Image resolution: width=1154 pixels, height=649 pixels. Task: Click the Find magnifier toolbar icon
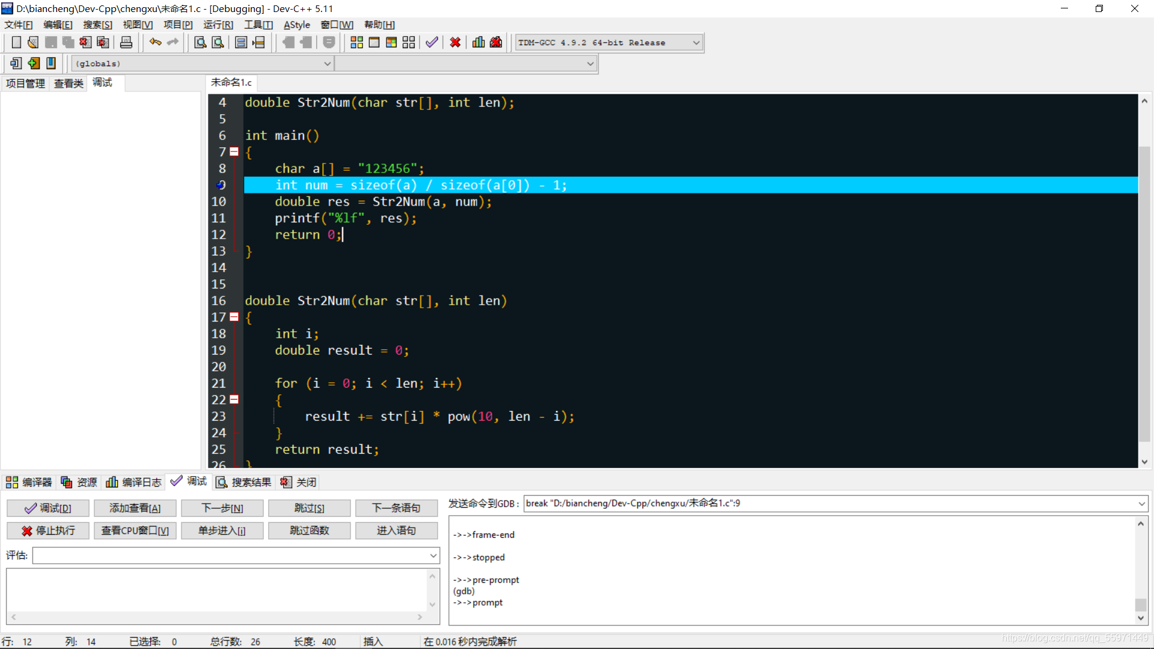pyautogui.click(x=200, y=43)
